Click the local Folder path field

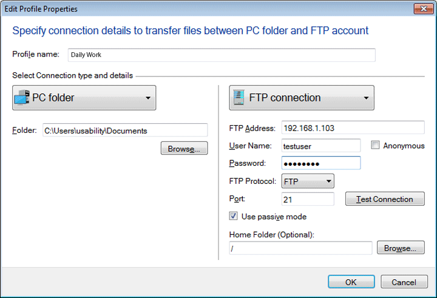[x=124, y=130]
